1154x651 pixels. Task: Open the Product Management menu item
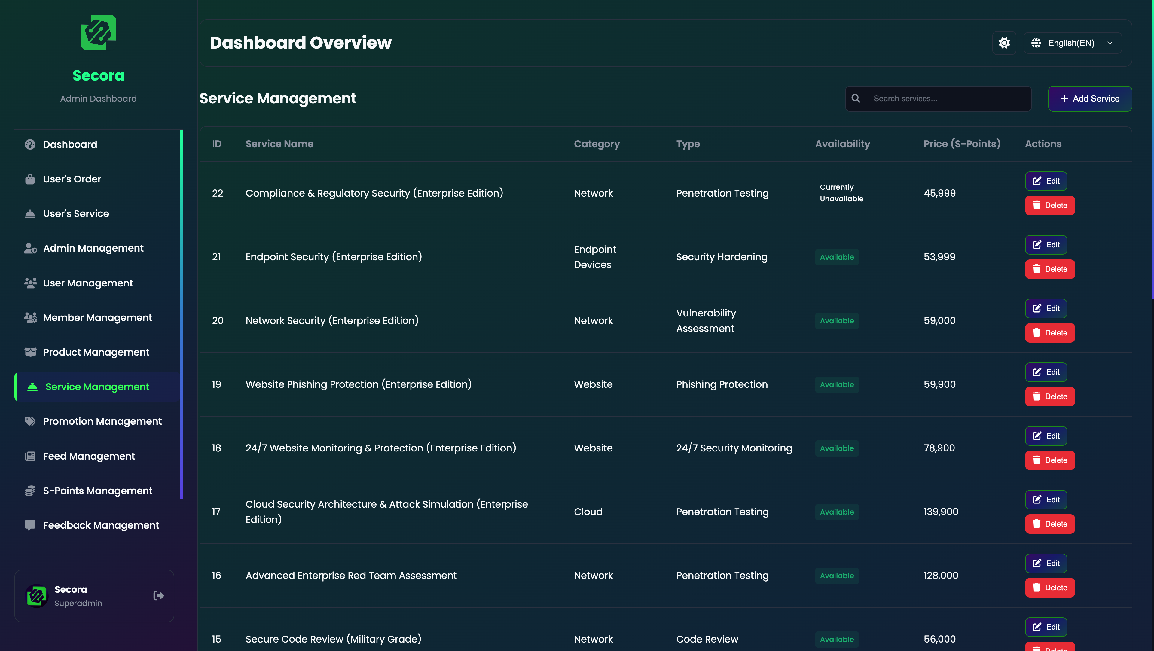tap(96, 352)
